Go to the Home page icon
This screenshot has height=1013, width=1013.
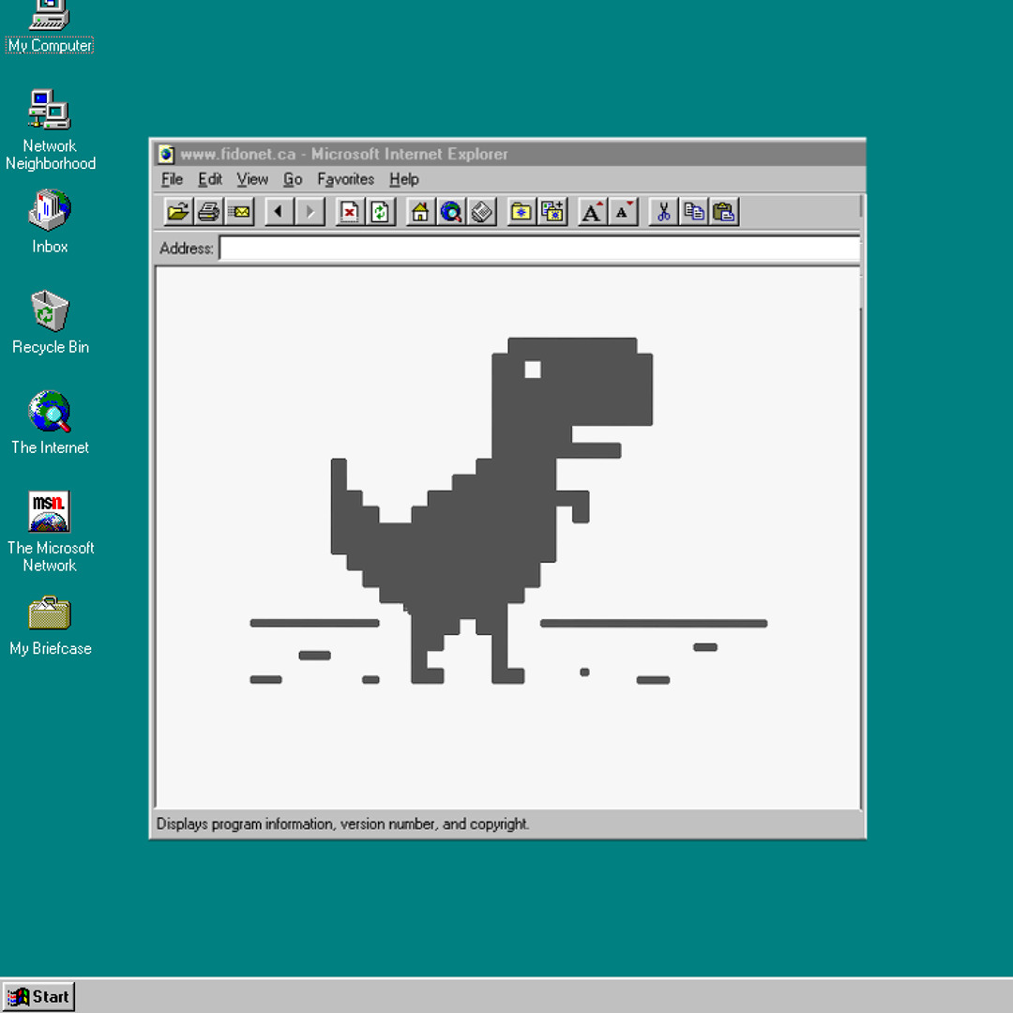pos(420,212)
